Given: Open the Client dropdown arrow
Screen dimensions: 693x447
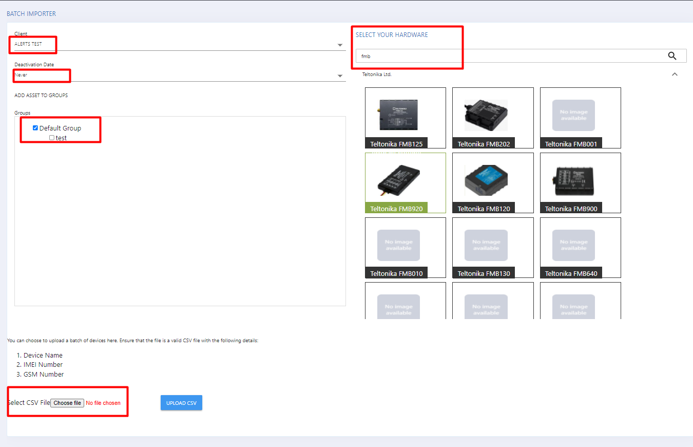Looking at the screenshot, I should click(340, 45).
